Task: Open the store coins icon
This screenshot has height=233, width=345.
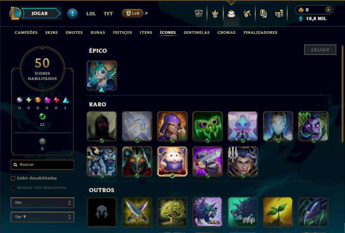Action: coord(279,14)
